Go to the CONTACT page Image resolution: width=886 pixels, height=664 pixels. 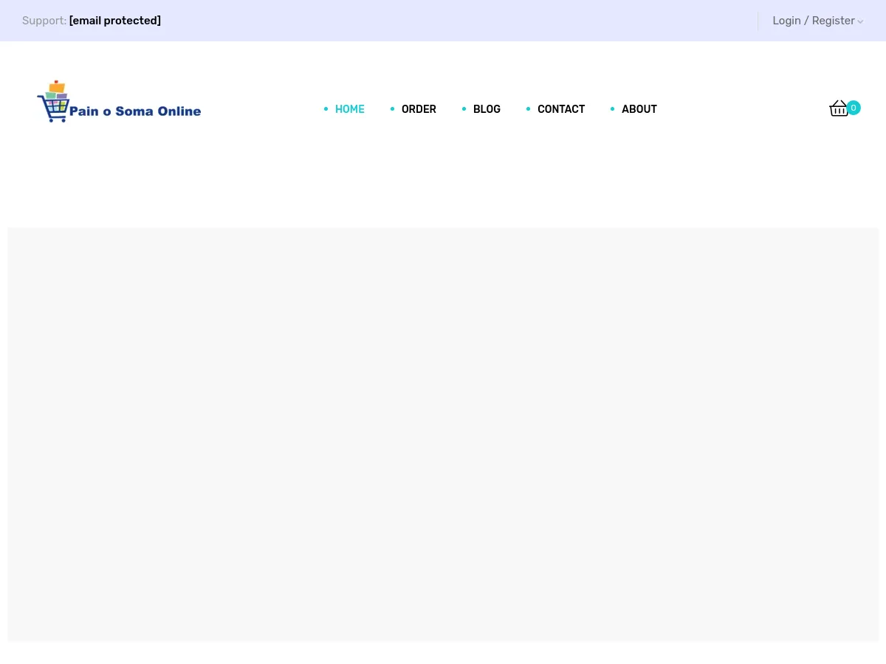[x=561, y=108]
